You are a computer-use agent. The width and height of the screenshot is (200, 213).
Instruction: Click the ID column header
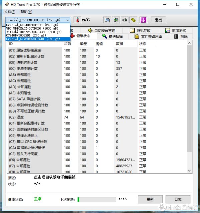34,44
